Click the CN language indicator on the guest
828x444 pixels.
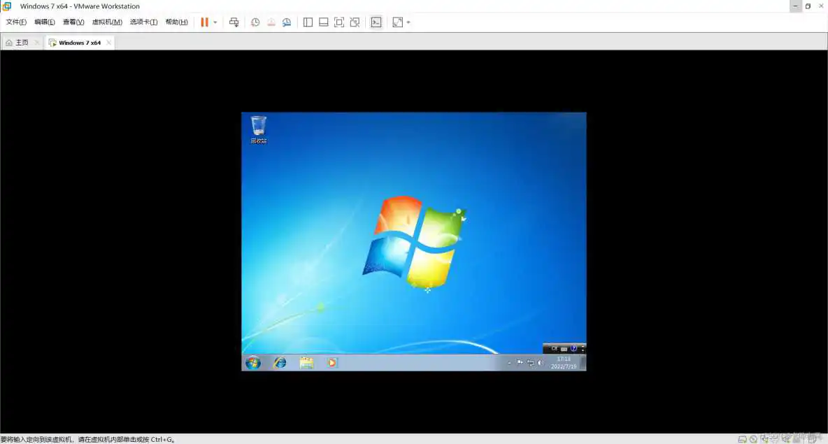[x=554, y=348]
